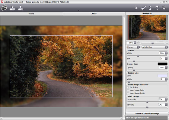
Task: Click the vertical scrollbar of the image view
Action: (124, 66)
